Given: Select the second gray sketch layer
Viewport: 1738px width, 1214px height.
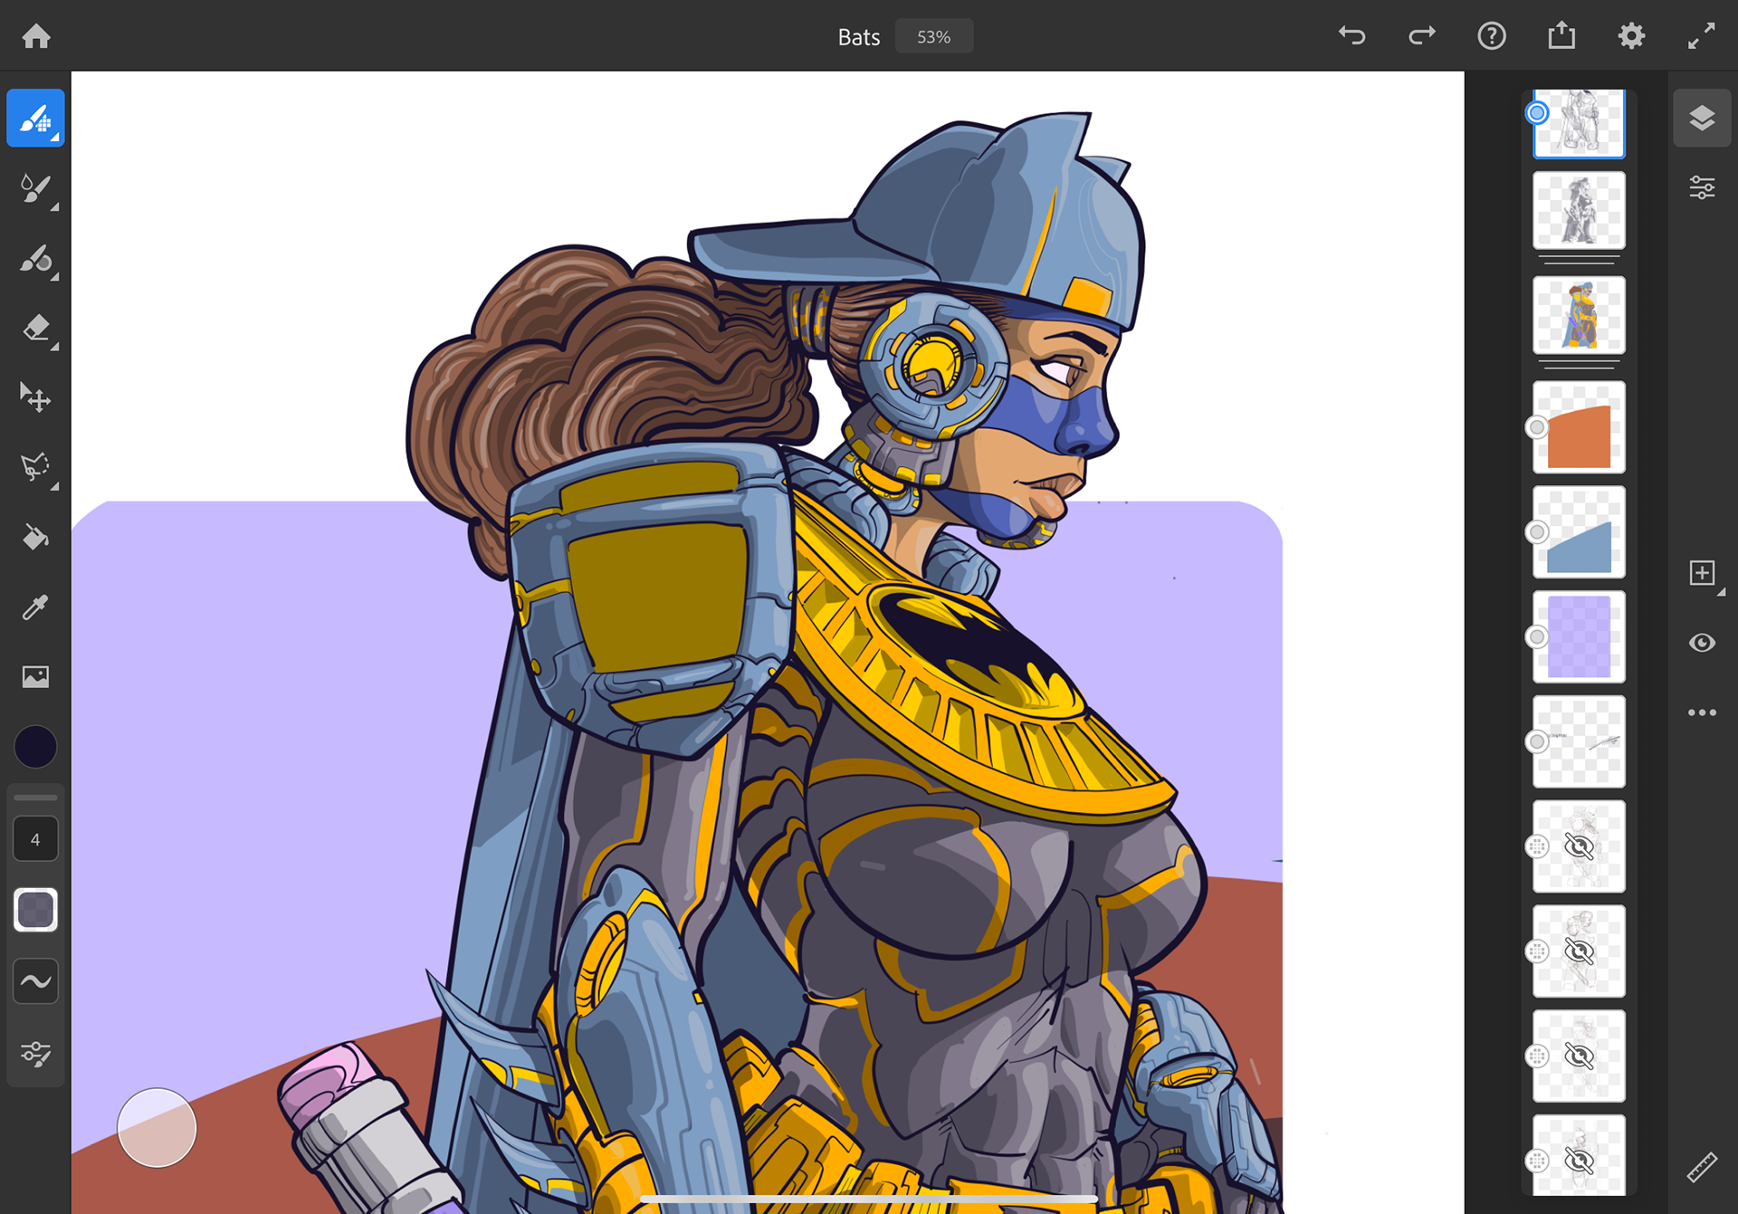Looking at the screenshot, I should (x=1579, y=210).
